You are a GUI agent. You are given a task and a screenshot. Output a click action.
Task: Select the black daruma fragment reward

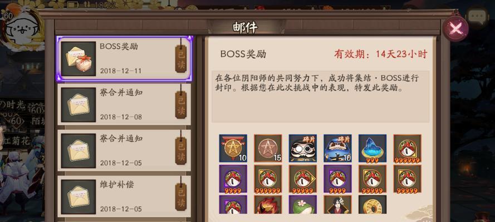pyautogui.click(x=303, y=148)
